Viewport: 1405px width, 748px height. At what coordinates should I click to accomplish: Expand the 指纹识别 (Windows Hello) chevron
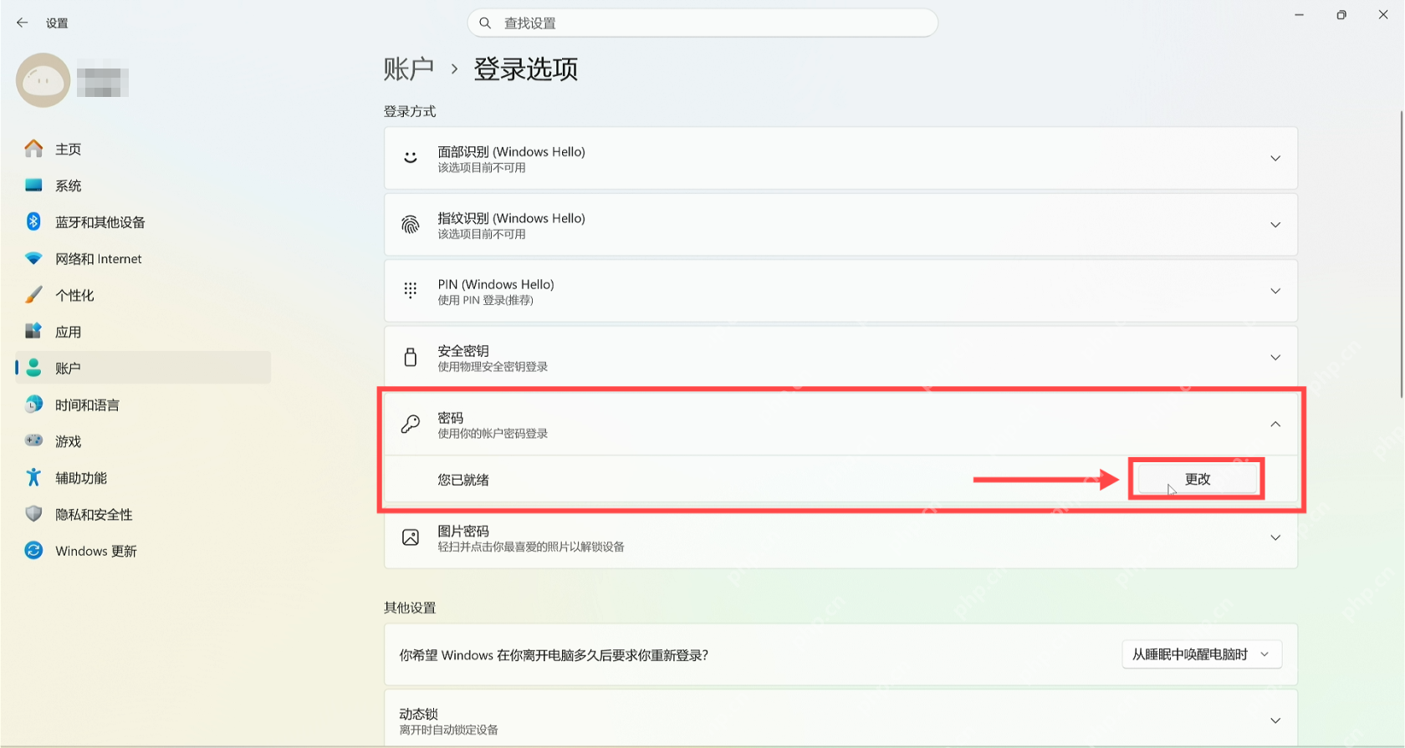tap(1275, 225)
